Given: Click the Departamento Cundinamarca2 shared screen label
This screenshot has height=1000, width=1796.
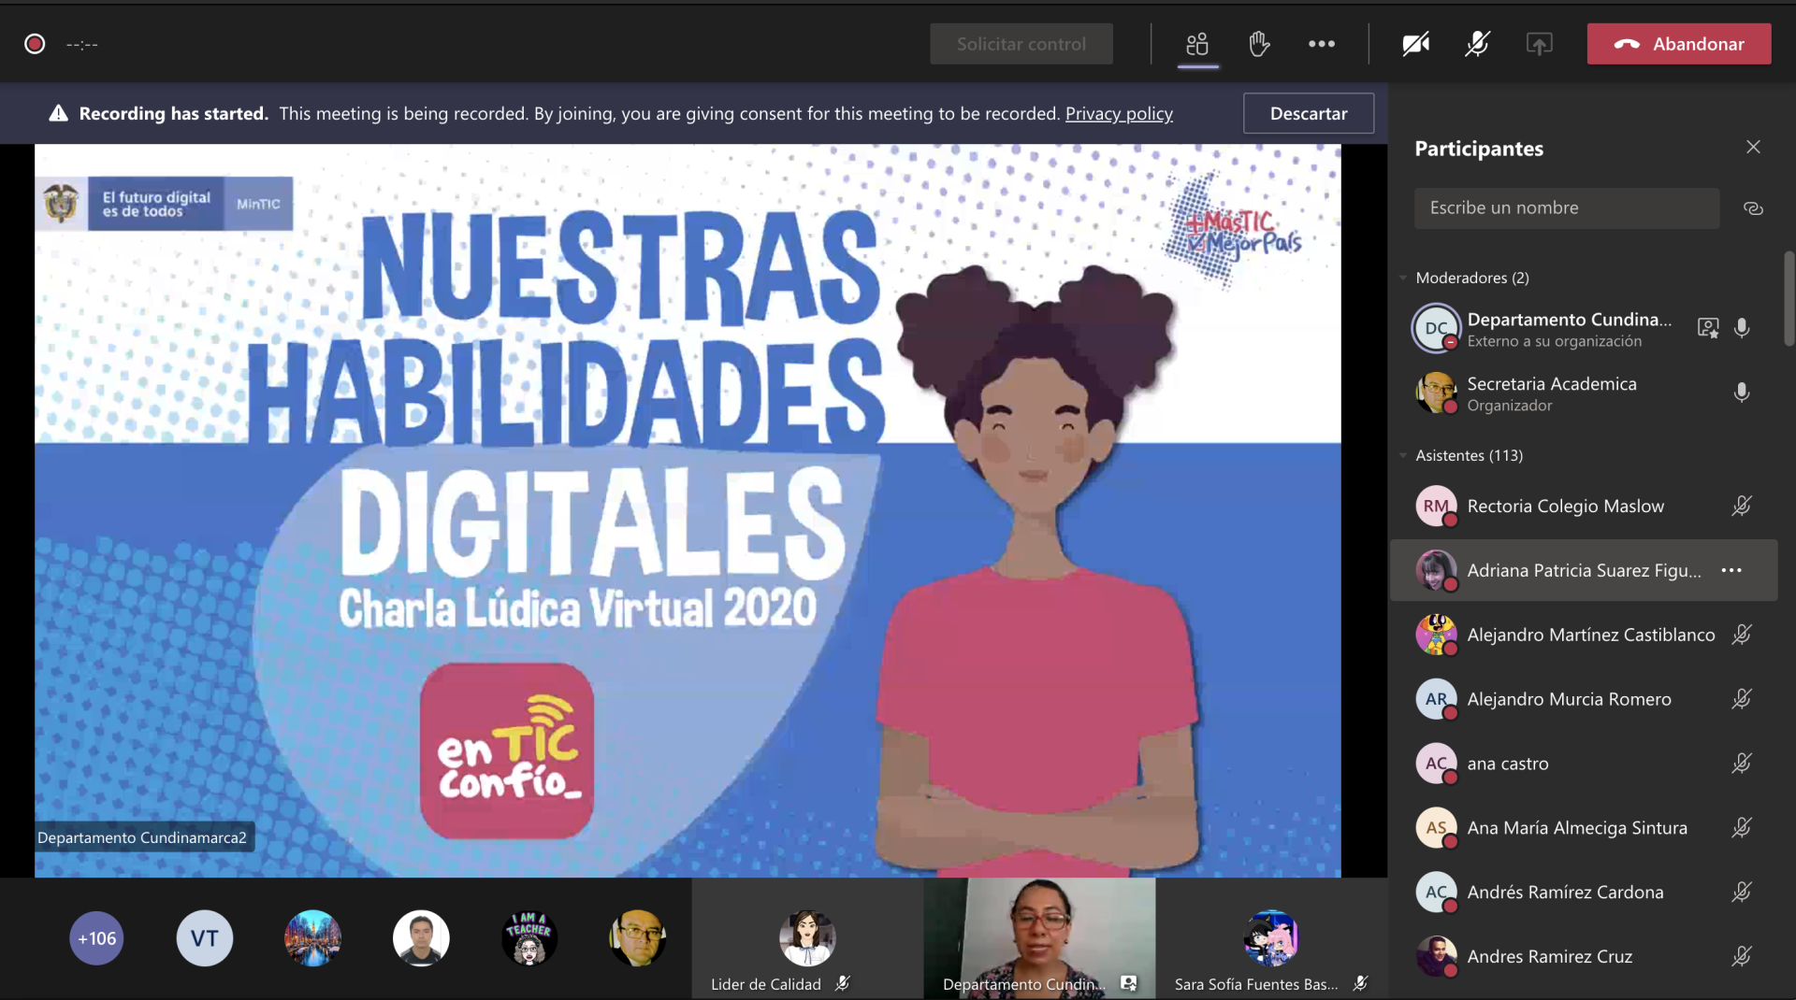Looking at the screenshot, I should click(142, 837).
